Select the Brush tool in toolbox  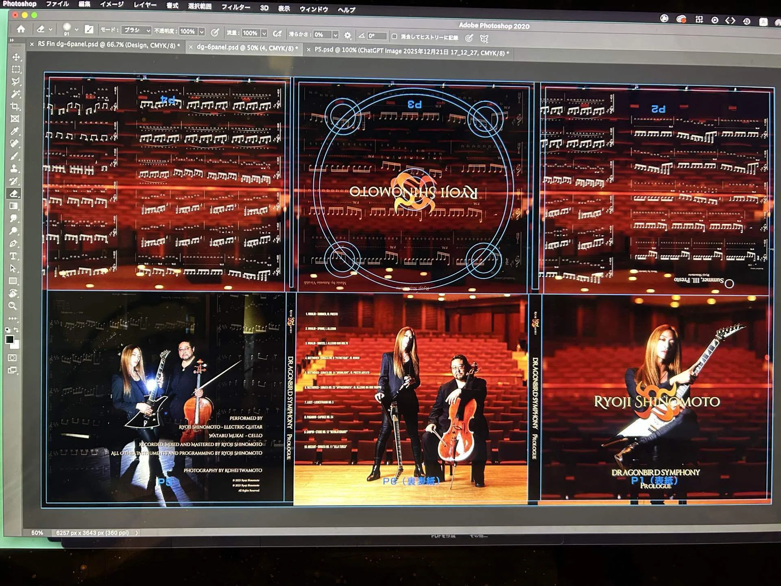[14, 156]
